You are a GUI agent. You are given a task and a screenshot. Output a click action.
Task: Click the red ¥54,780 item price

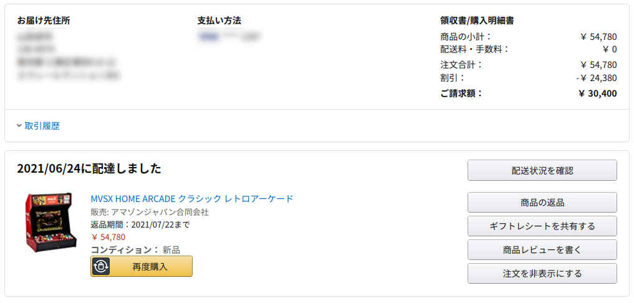(x=108, y=237)
